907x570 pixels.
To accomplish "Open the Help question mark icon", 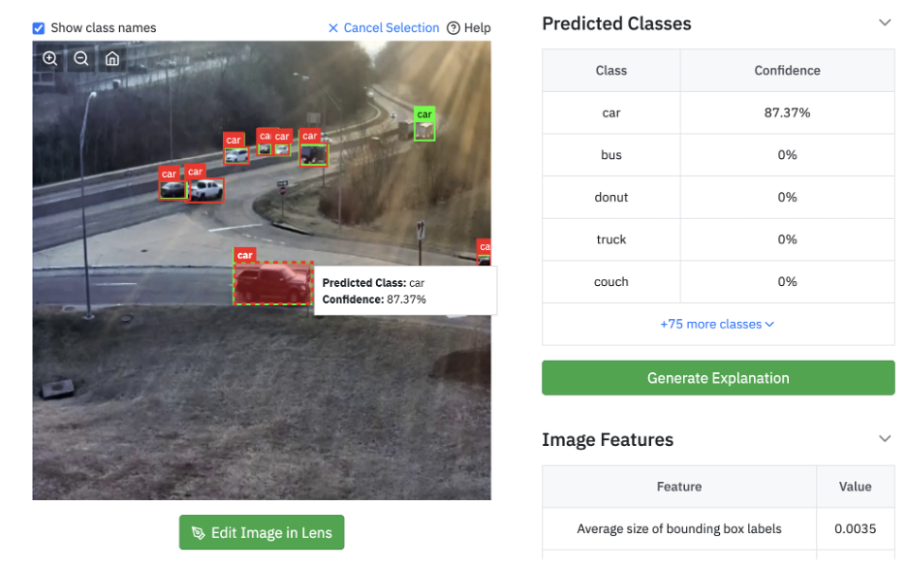I will pyautogui.click(x=453, y=28).
